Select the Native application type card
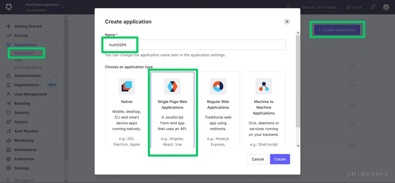This screenshot has height=183, width=395. [x=127, y=110]
